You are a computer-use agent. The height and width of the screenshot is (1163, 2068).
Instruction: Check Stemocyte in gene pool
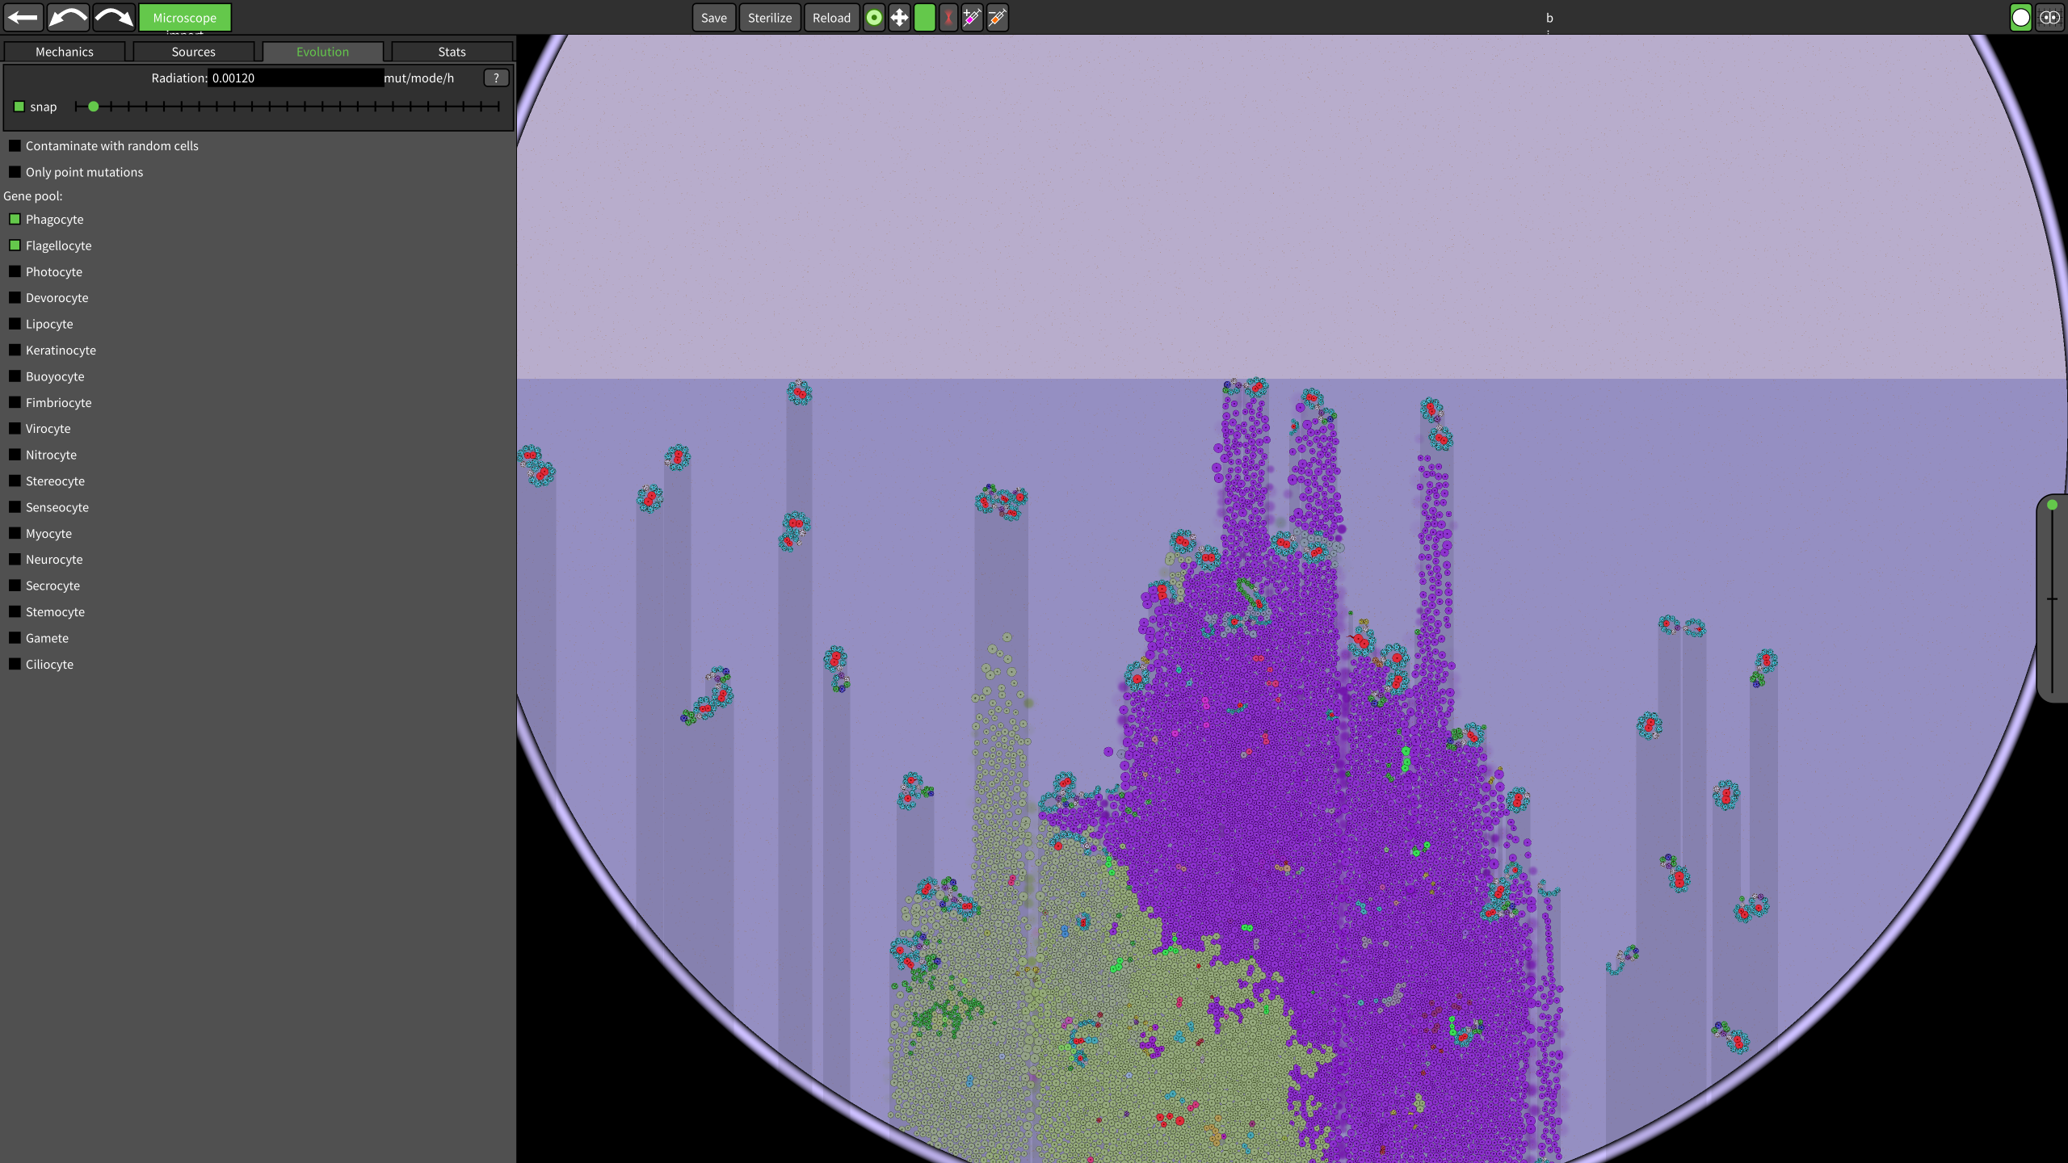pyautogui.click(x=15, y=611)
